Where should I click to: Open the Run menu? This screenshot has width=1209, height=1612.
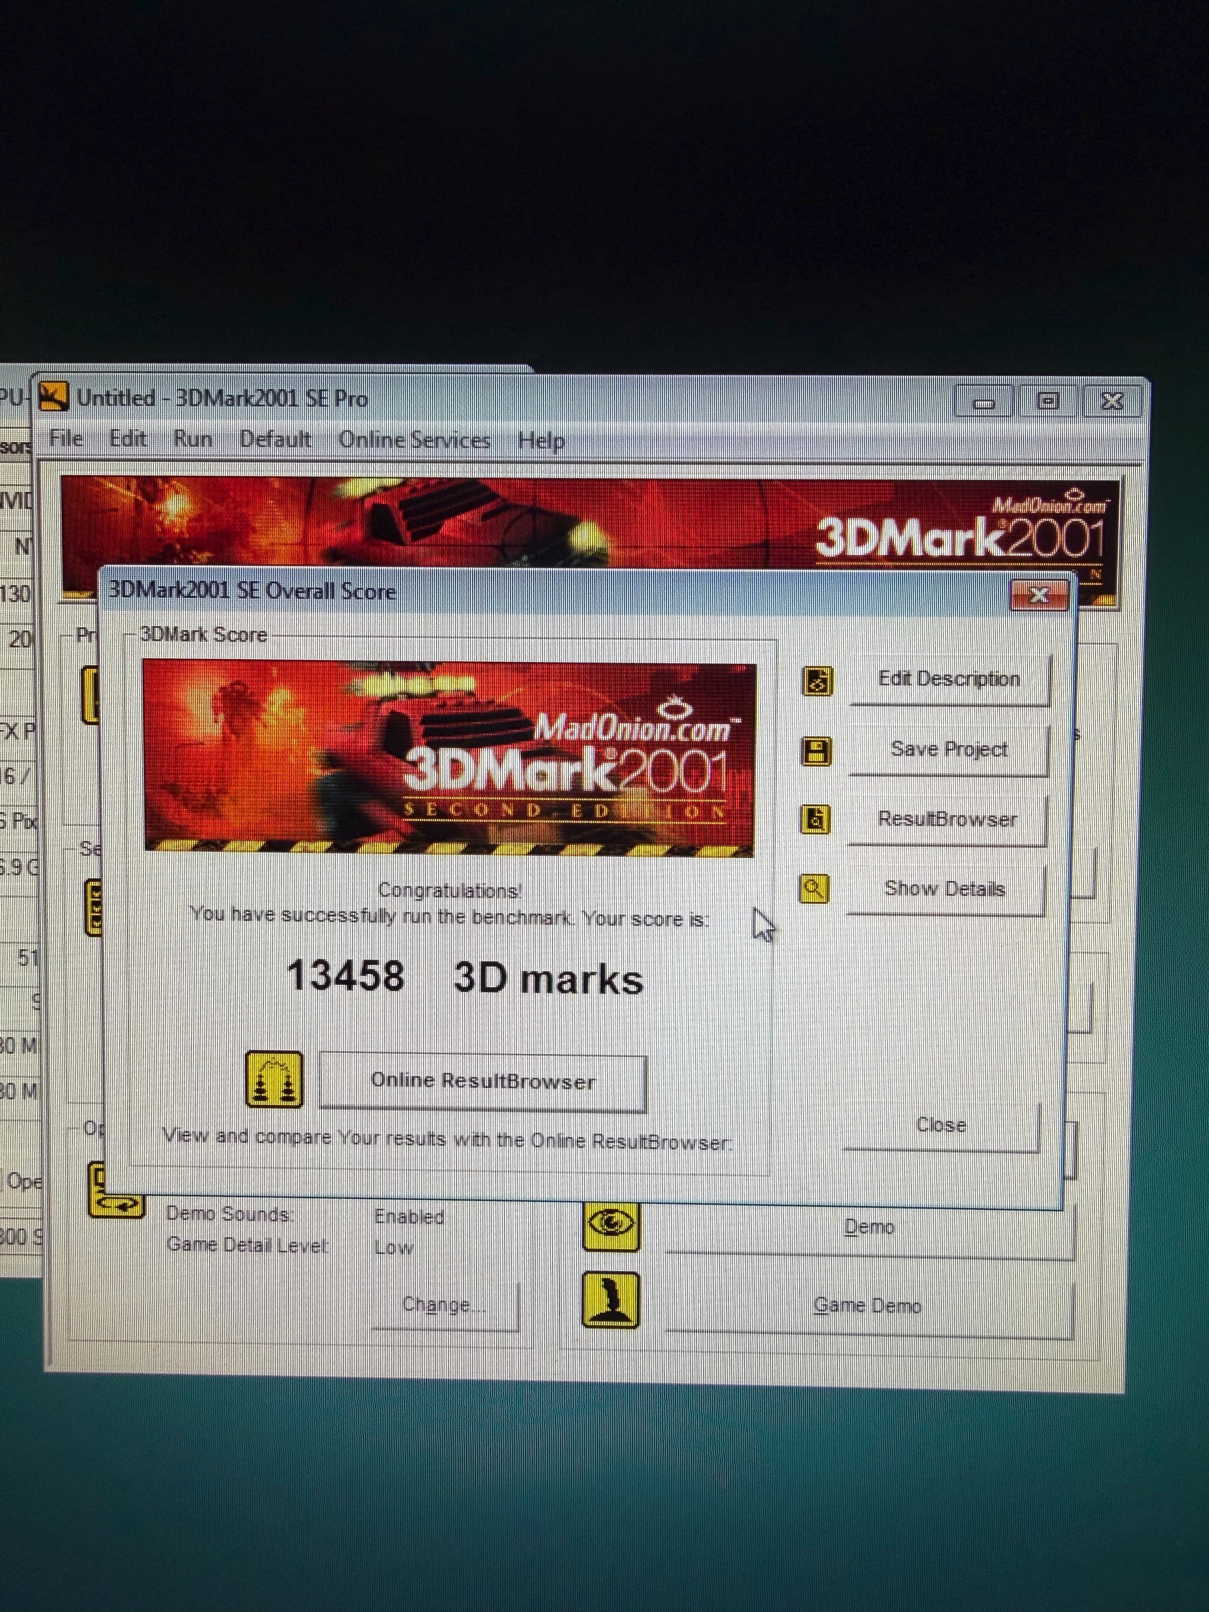pyautogui.click(x=192, y=439)
